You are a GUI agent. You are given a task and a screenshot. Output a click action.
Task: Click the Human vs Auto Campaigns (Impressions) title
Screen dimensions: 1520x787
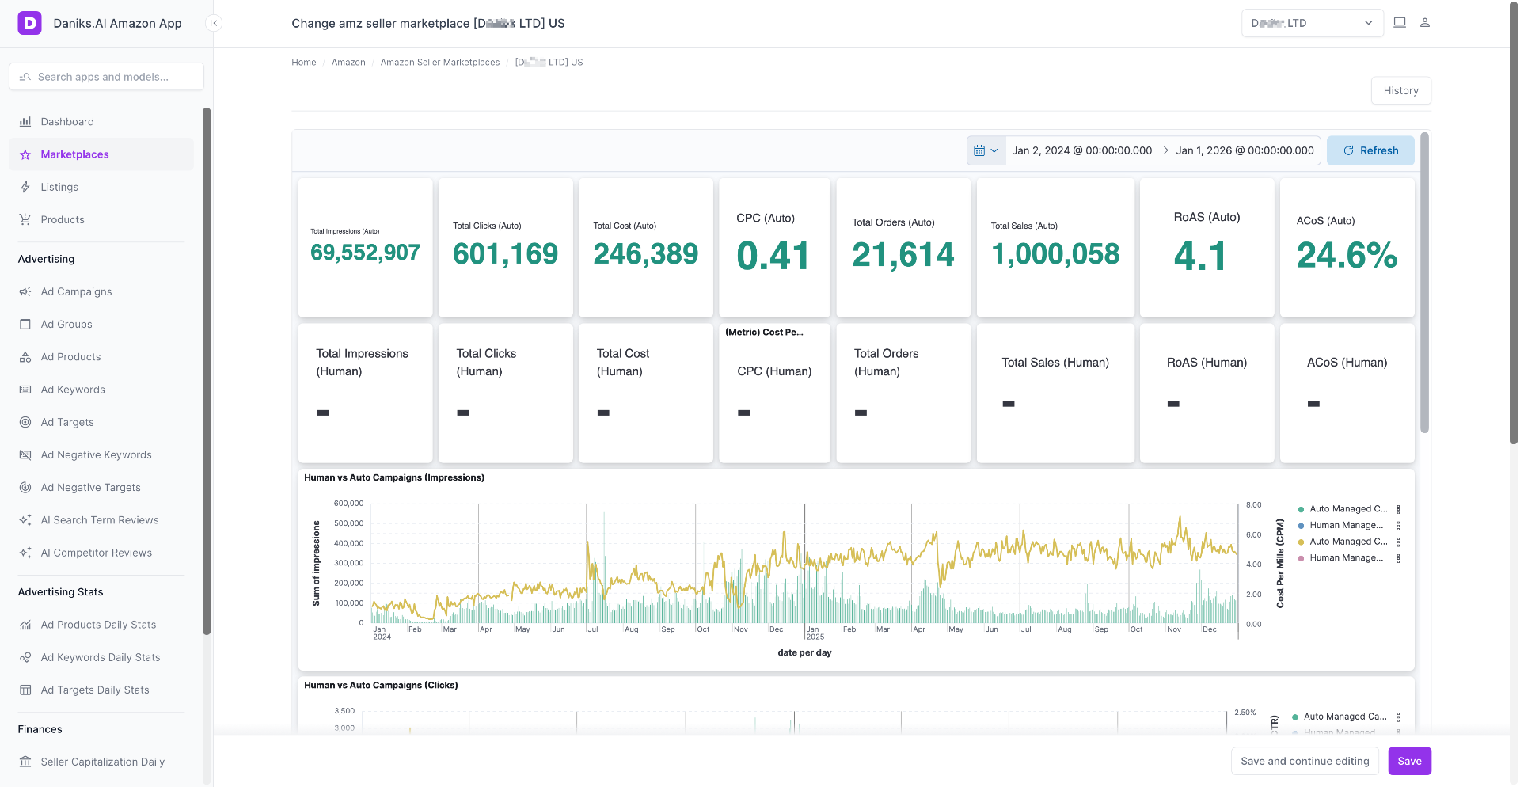pyautogui.click(x=394, y=477)
